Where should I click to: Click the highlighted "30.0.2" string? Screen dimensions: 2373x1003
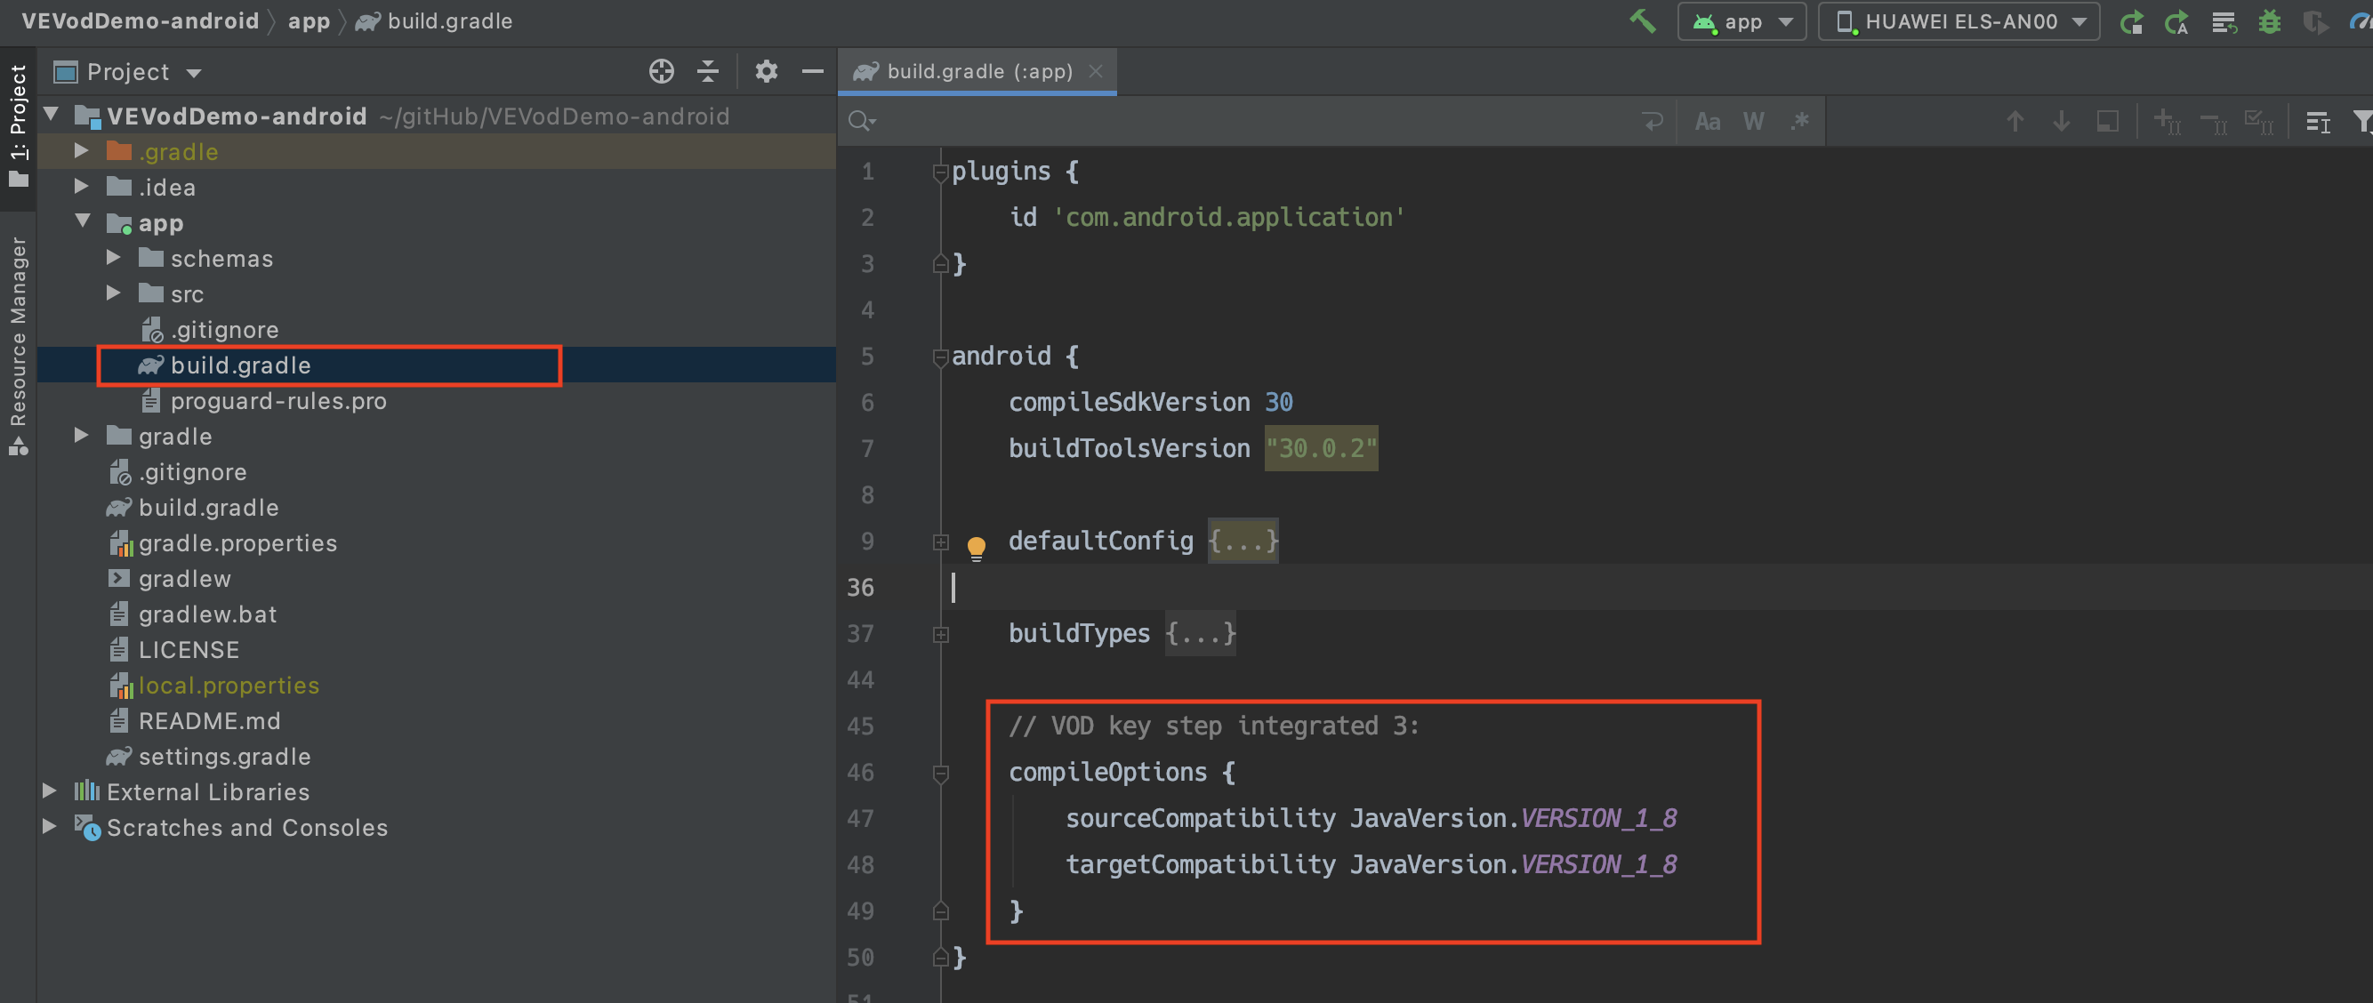(x=1321, y=448)
